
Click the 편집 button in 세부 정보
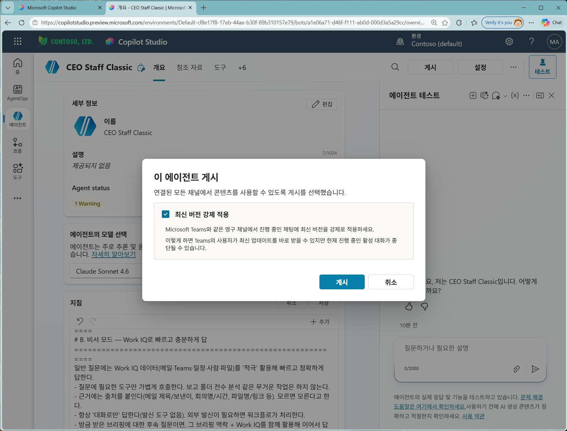click(x=322, y=104)
